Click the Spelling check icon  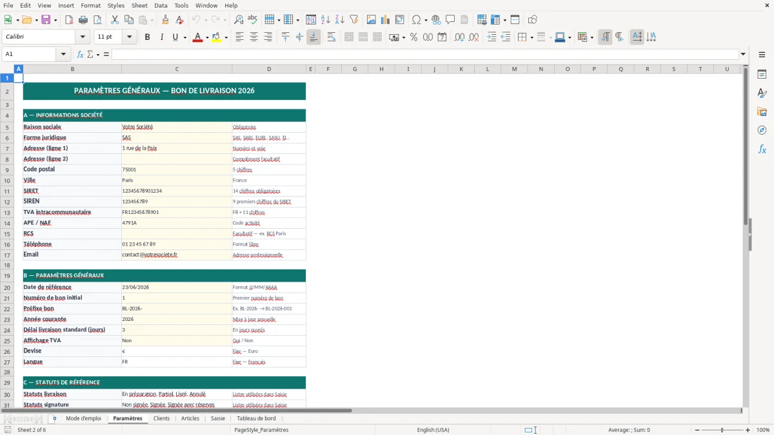[x=253, y=20]
